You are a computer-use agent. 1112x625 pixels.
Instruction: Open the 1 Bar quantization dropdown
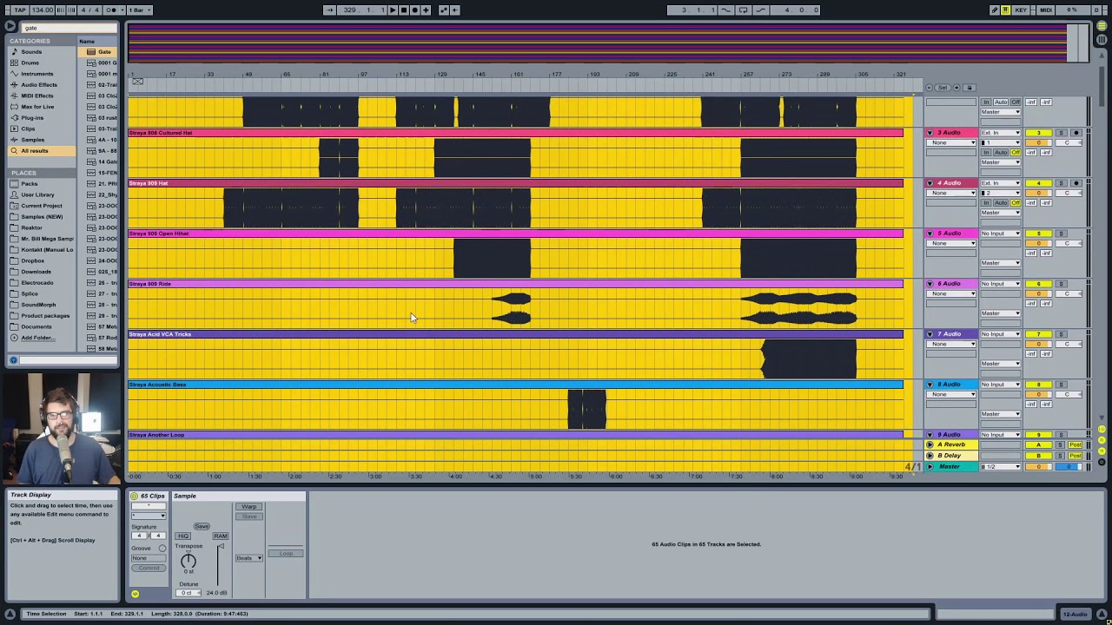click(139, 10)
